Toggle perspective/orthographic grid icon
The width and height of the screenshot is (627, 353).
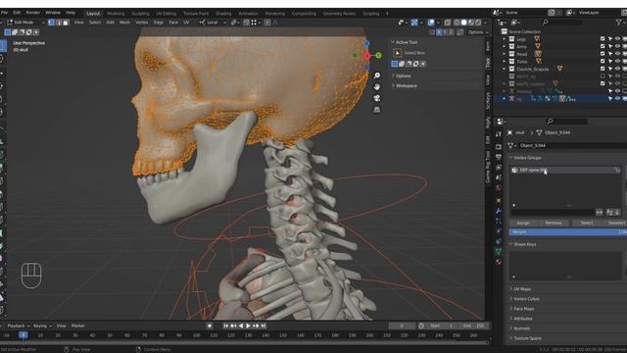tap(376, 109)
